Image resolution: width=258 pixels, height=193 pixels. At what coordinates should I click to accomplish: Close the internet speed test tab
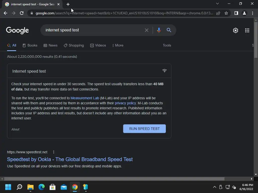tap(58, 4)
